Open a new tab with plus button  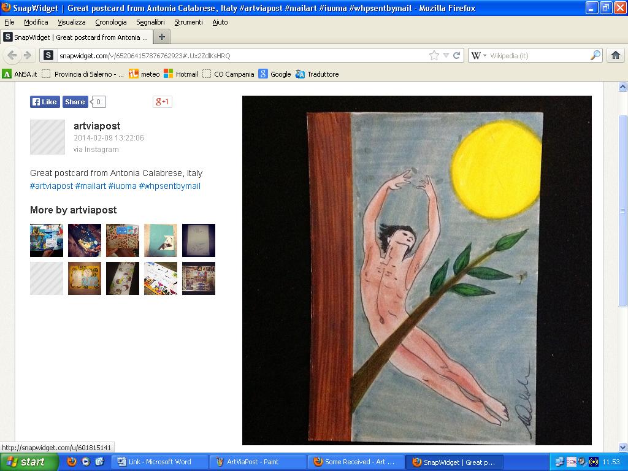click(161, 37)
